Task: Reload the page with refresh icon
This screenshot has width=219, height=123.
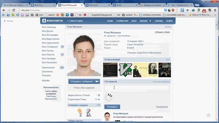Action: click(x=14, y=10)
